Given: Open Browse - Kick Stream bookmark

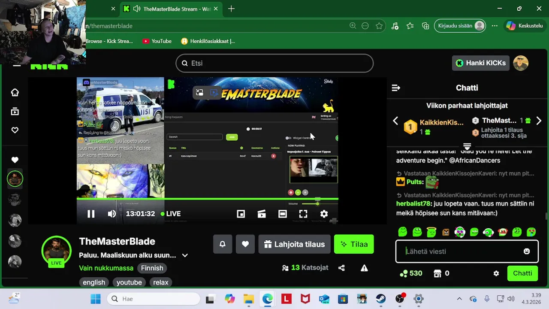Looking at the screenshot, I should point(109,41).
